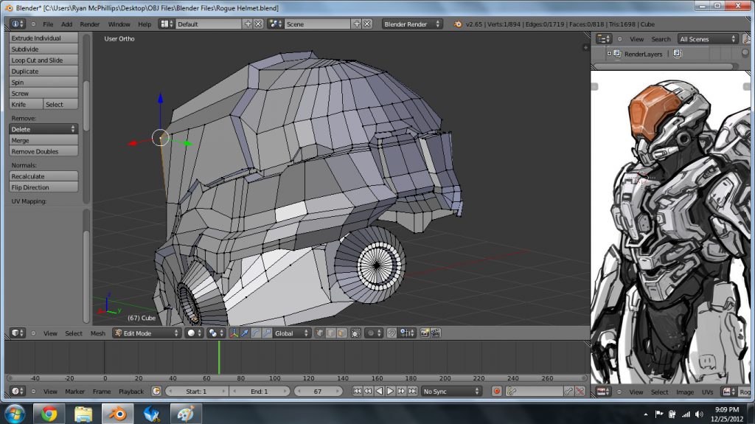
Task: Delete the Default screen layout
Action: (x=259, y=24)
